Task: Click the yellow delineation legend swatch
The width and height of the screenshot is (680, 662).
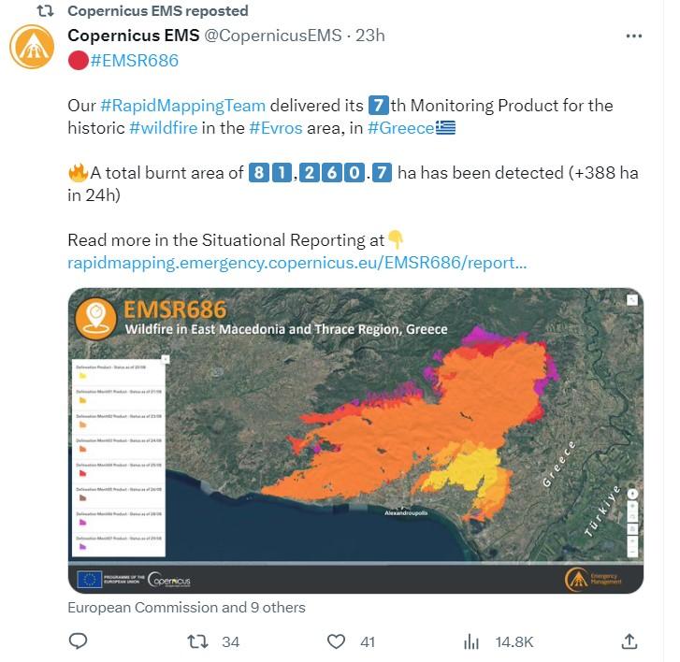Action: click(82, 376)
